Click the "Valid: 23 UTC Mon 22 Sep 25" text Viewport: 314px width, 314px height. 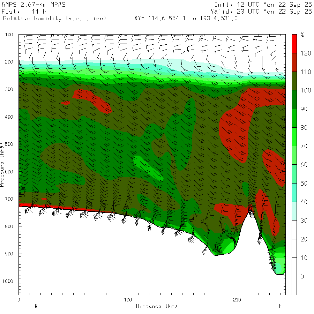click(x=261, y=12)
